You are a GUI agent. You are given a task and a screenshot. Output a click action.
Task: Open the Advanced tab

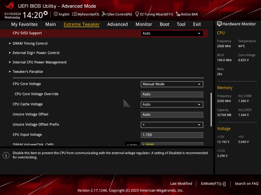click(x=117, y=24)
